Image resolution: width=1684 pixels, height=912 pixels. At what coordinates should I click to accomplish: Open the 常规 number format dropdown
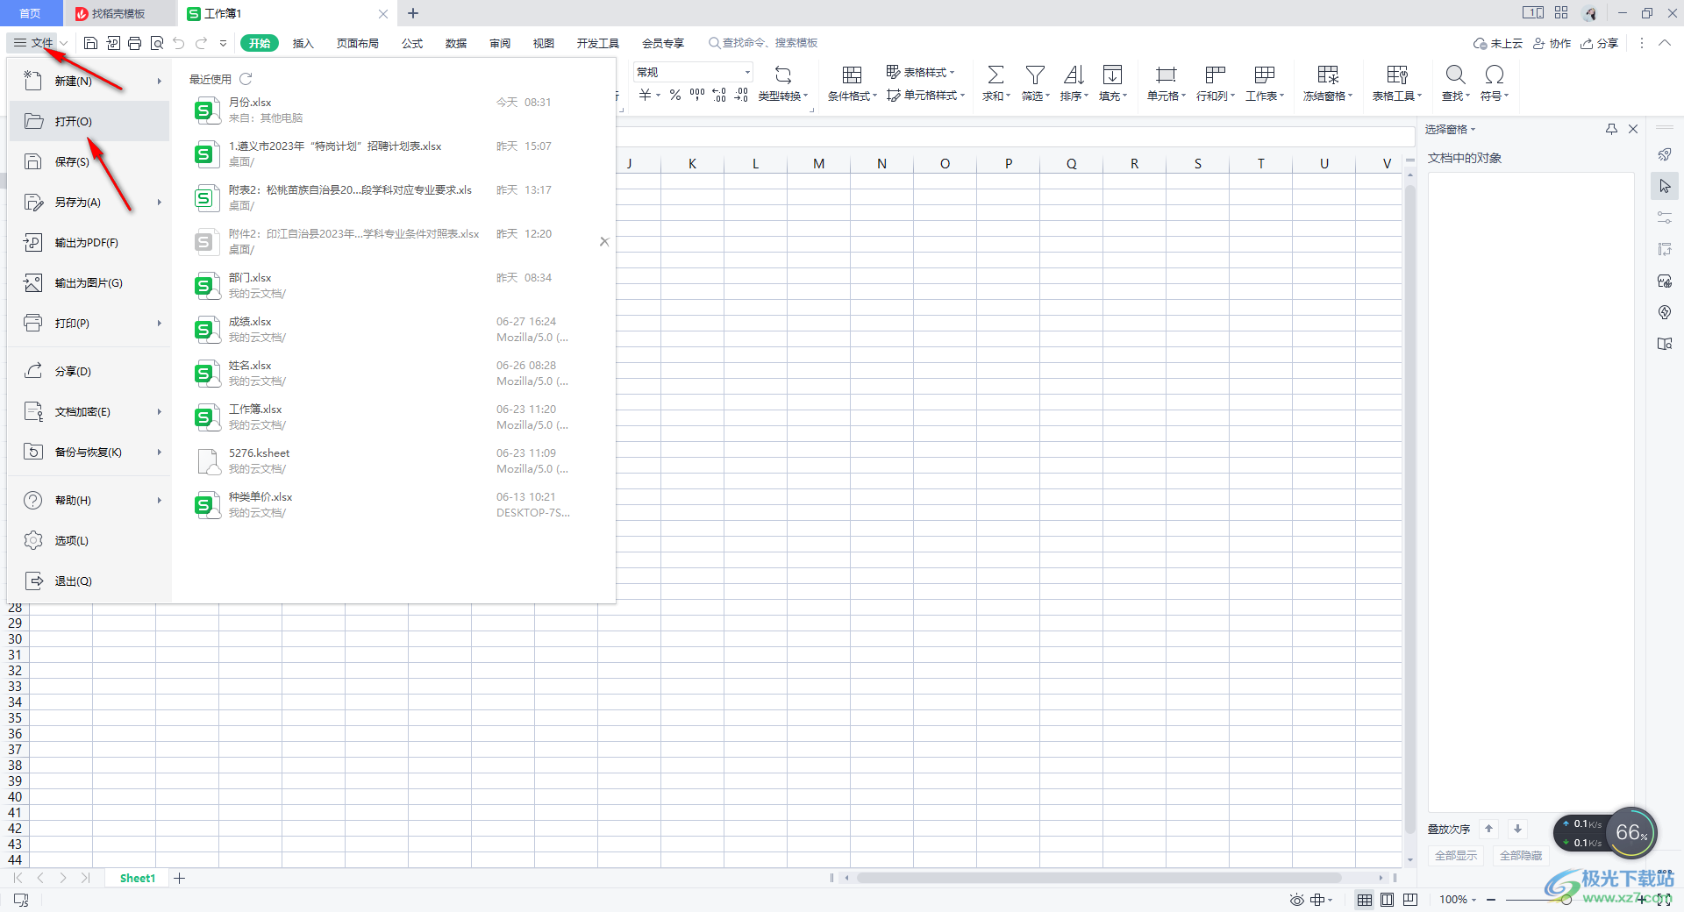[693, 72]
